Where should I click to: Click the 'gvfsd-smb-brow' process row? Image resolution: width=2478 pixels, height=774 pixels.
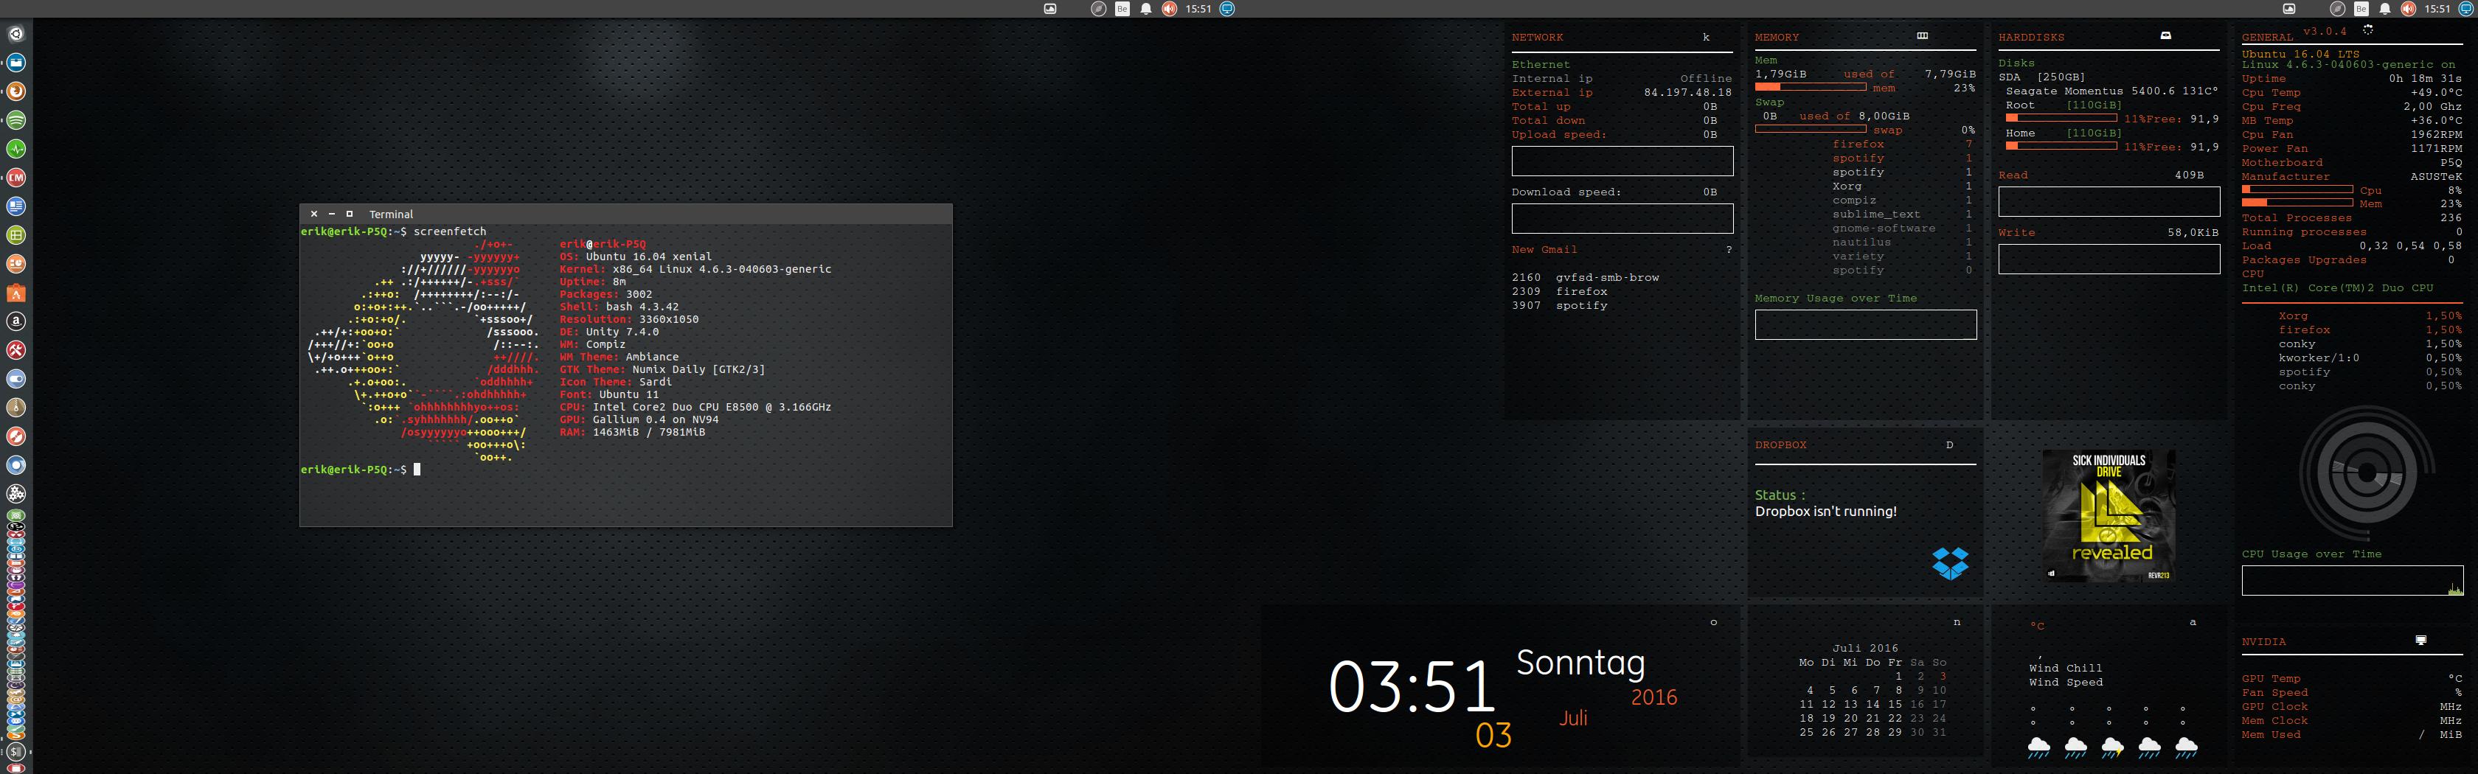point(1586,277)
